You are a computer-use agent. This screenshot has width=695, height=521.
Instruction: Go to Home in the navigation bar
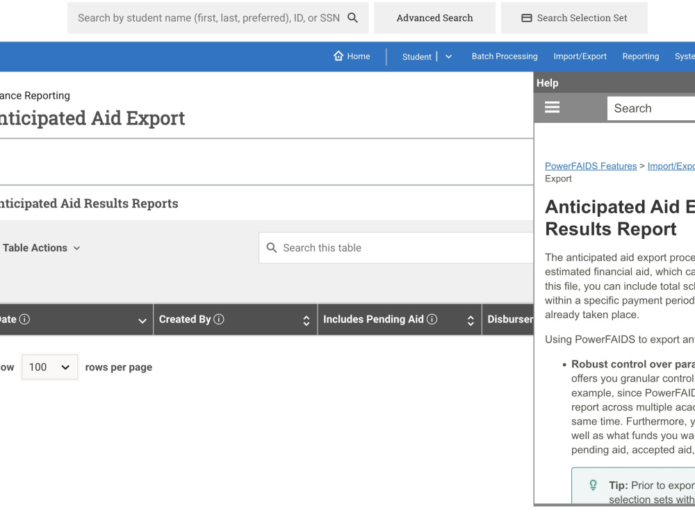[x=352, y=56]
